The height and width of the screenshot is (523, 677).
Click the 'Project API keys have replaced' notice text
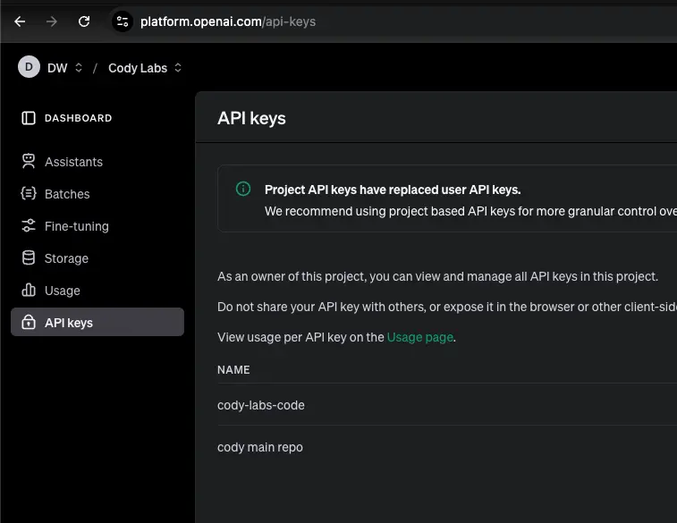coord(393,190)
